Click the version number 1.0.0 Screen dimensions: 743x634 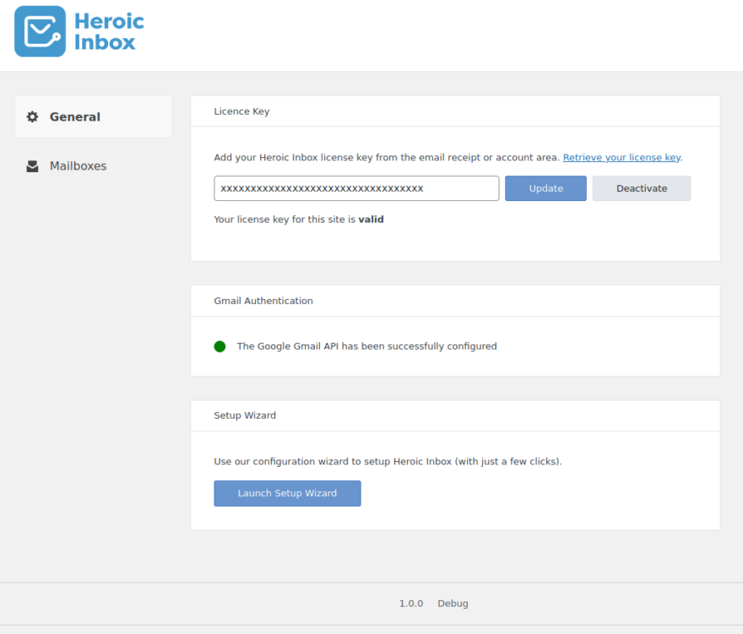pos(411,604)
